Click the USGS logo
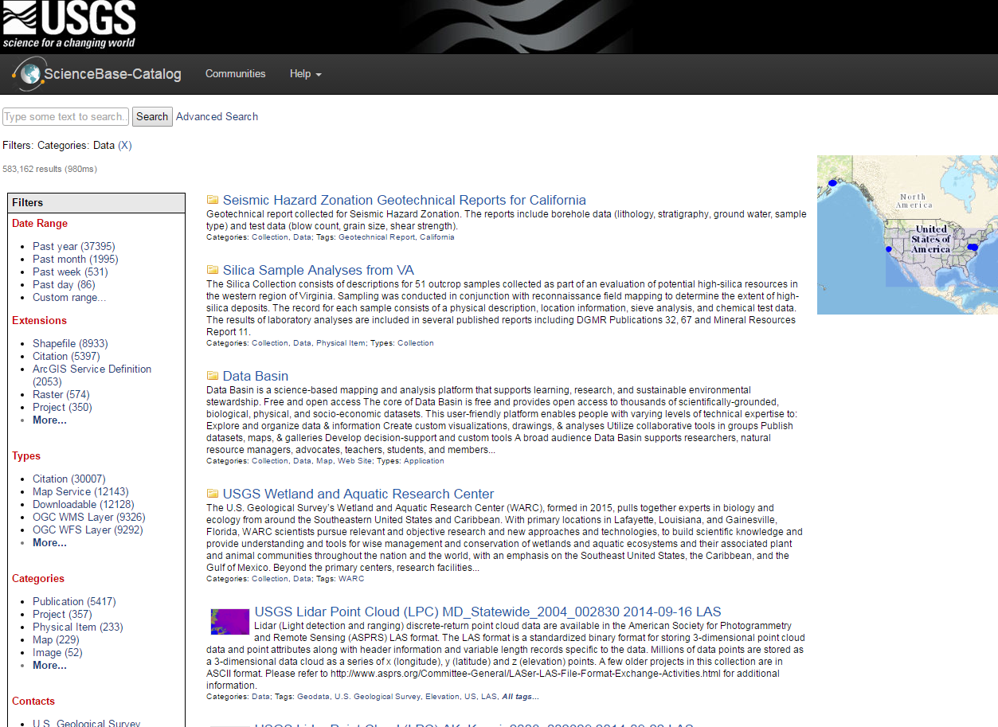Screen dimensions: 998x727 68,21
